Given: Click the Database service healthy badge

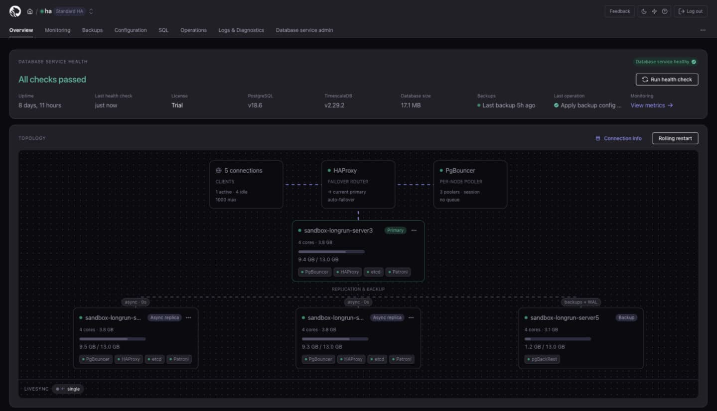Looking at the screenshot, I should (x=666, y=62).
